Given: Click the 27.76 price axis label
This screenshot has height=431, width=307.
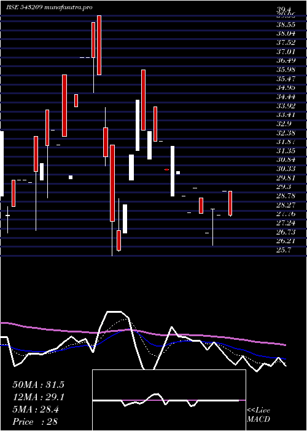Looking at the screenshot, I should 286,214.
